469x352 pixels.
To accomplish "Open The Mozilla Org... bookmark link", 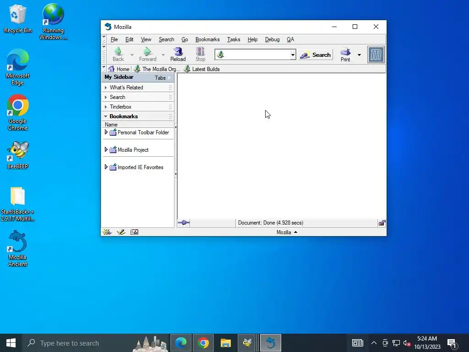I will [157, 69].
